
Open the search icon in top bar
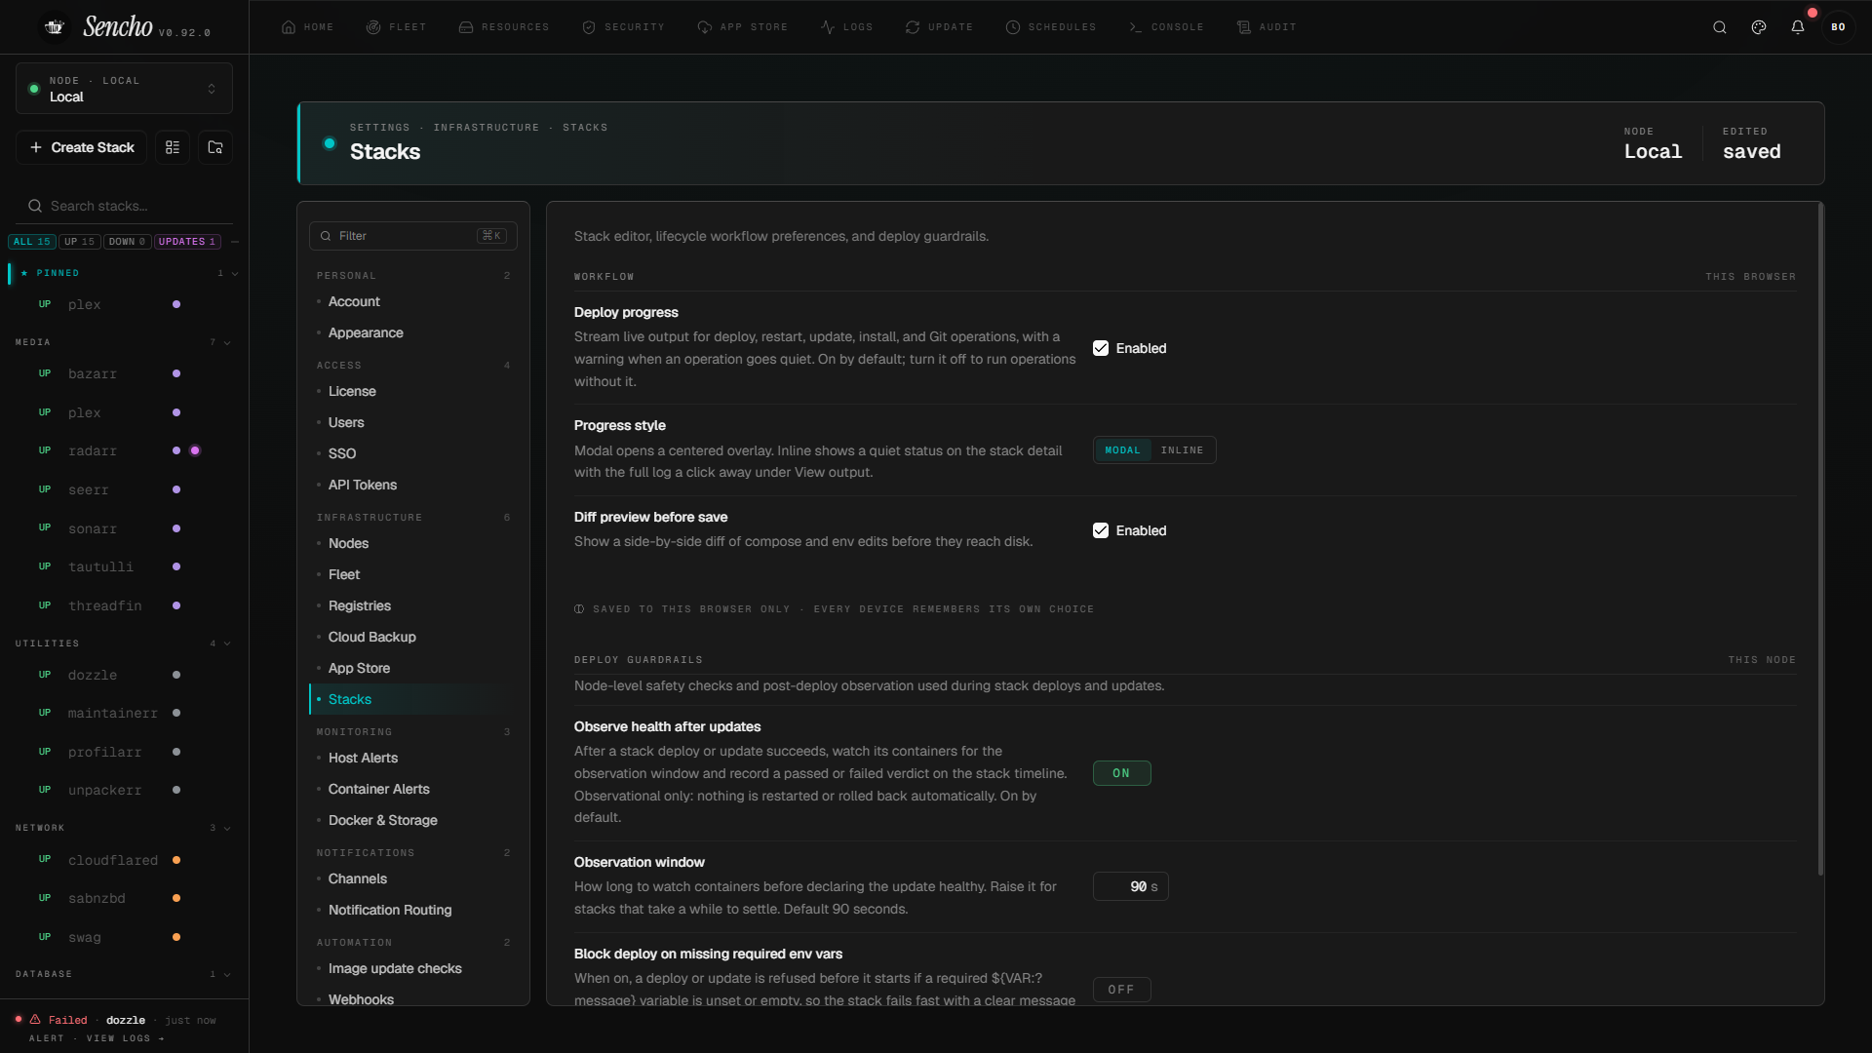pos(1720,27)
